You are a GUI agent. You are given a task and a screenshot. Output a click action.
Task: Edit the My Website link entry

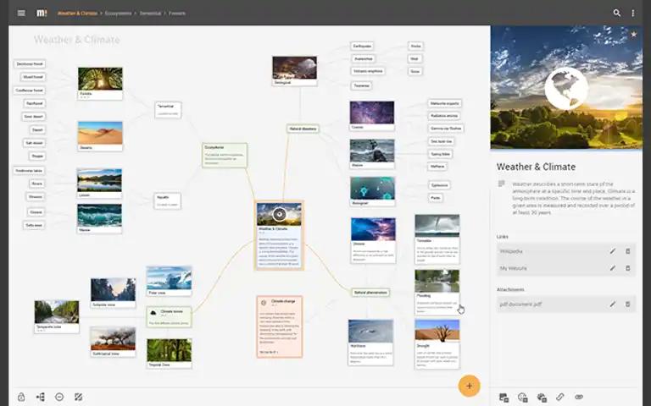coord(612,268)
